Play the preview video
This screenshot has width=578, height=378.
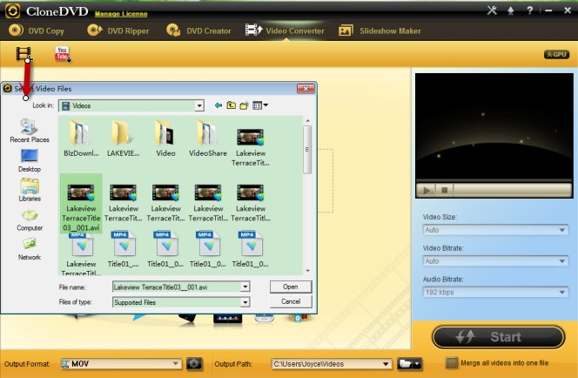(427, 190)
